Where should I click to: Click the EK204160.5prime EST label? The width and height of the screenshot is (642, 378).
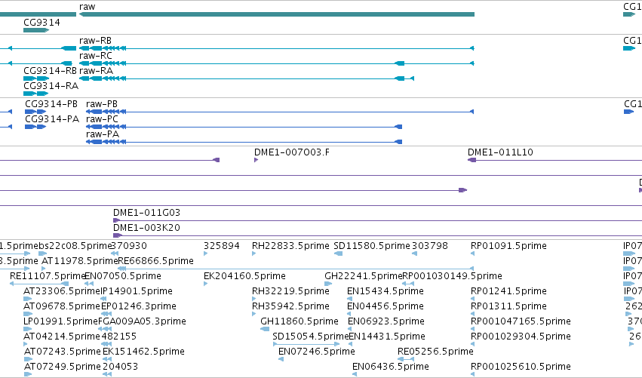[x=244, y=276]
